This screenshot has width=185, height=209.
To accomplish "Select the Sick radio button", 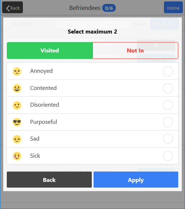I will pyautogui.click(x=168, y=156).
